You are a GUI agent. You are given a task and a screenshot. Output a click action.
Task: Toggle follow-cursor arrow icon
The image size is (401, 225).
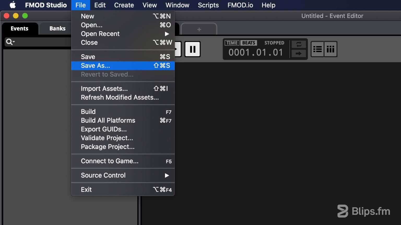point(299,53)
